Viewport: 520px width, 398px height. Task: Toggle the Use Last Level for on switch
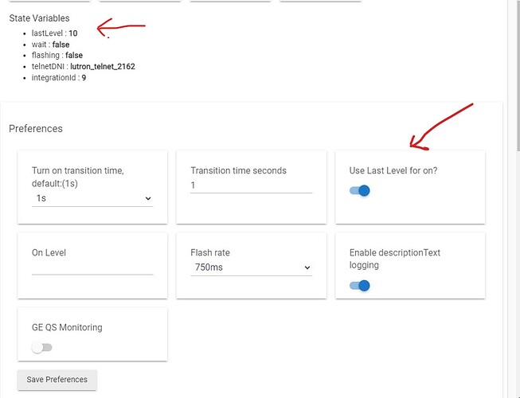click(x=360, y=191)
